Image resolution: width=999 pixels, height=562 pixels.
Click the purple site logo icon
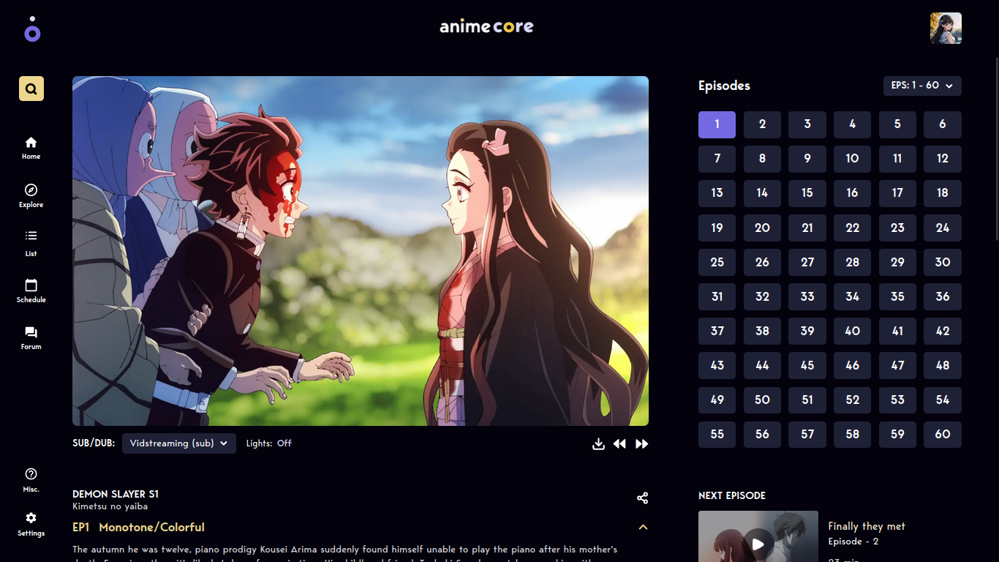point(32,29)
